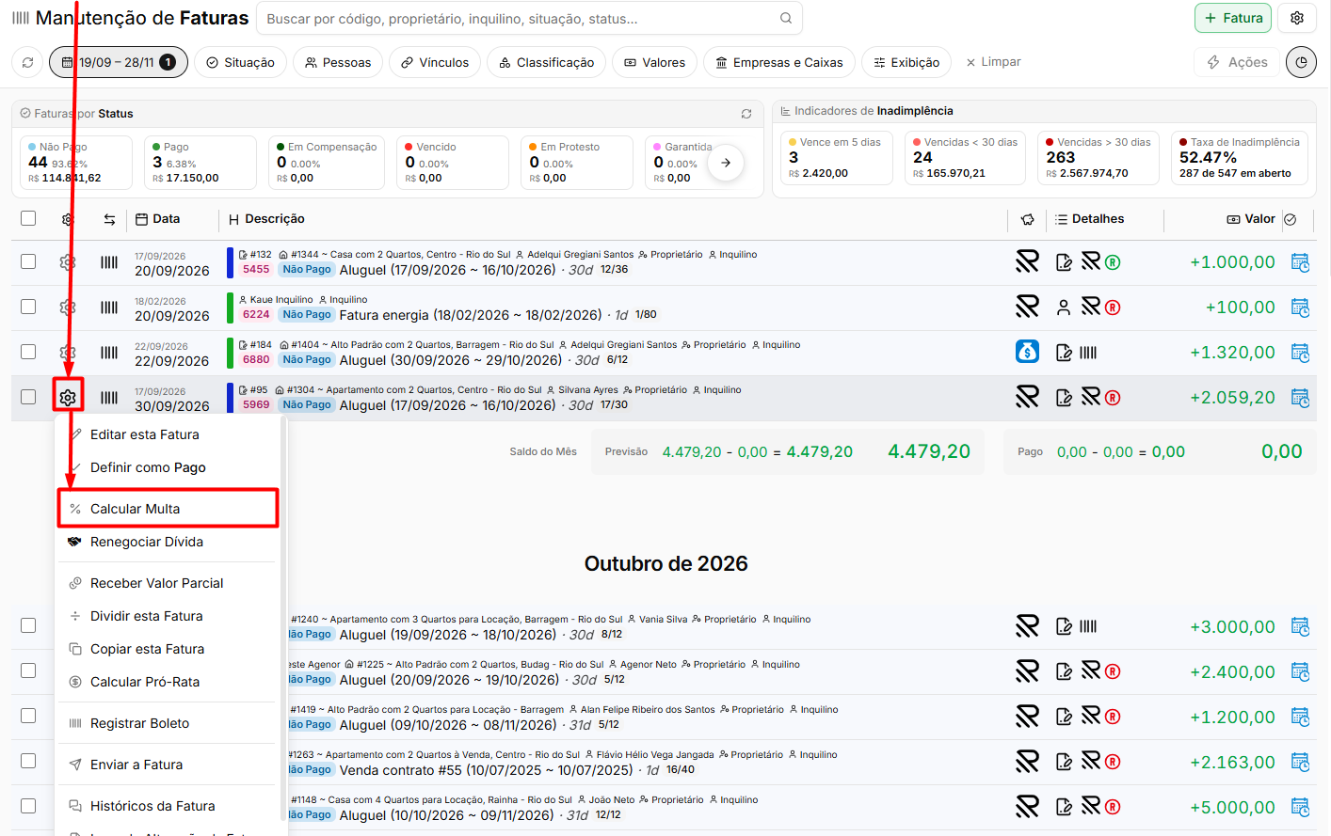Open the 19/09 – 28/11 date range picker
The width and height of the screenshot is (1331, 836).
point(119,62)
